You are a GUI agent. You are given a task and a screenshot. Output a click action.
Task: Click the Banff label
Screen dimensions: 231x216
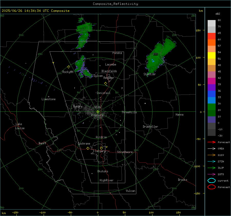[x=42, y=143]
